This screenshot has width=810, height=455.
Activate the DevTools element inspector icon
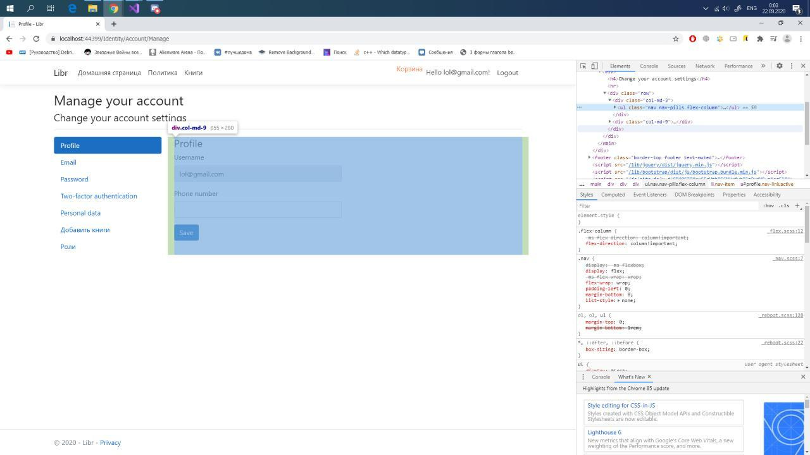click(583, 66)
